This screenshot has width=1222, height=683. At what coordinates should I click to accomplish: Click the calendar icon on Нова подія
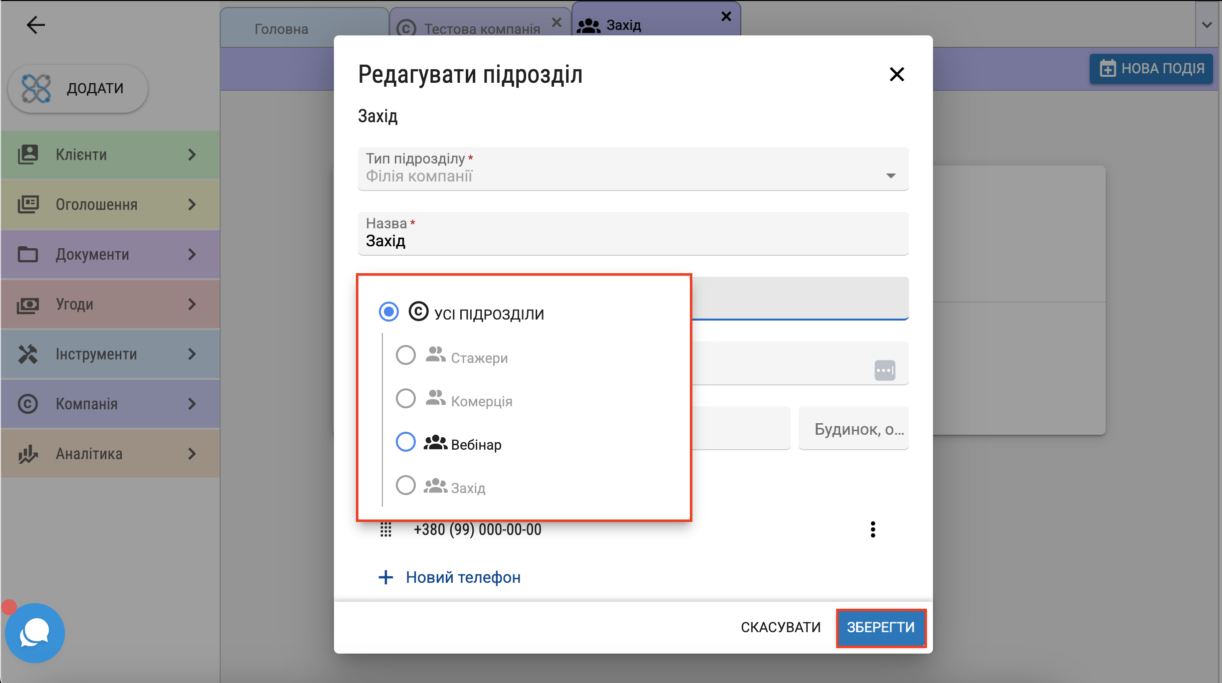coord(1107,69)
